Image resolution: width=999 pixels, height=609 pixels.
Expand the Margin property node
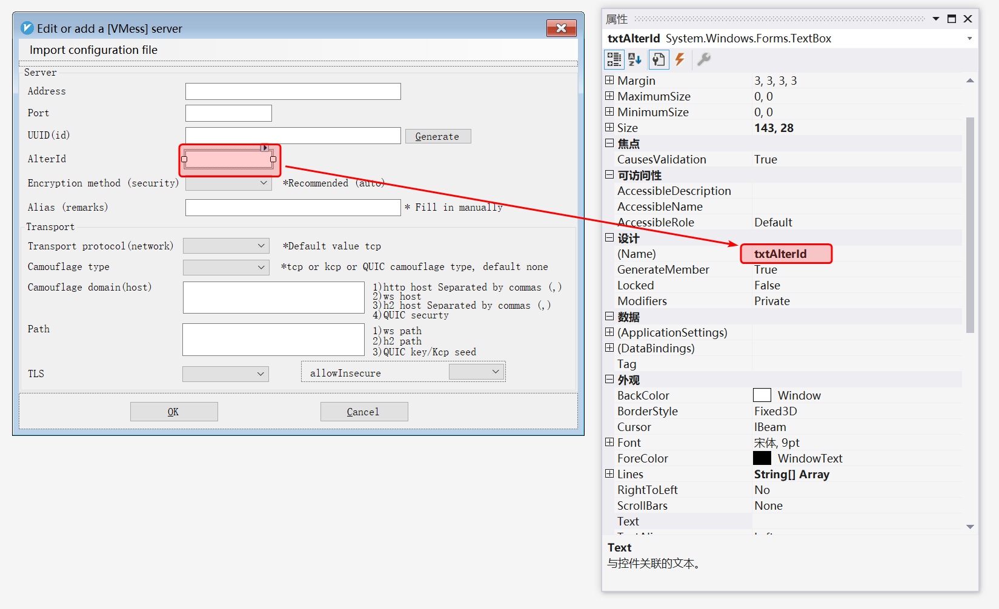point(609,81)
